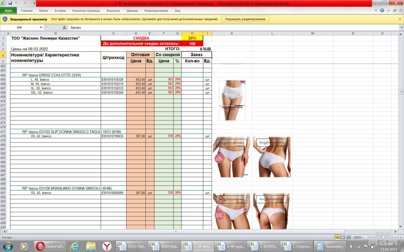Switch to Normal view in status bar
This screenshot has width=404, height=252.
pyautogui.click(x=337, y=237)
